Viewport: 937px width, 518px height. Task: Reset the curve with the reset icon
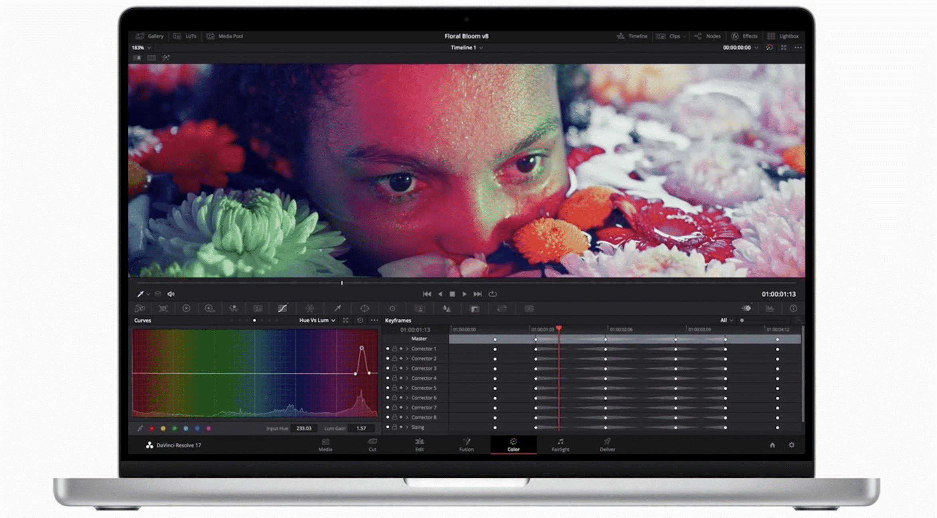360,320
